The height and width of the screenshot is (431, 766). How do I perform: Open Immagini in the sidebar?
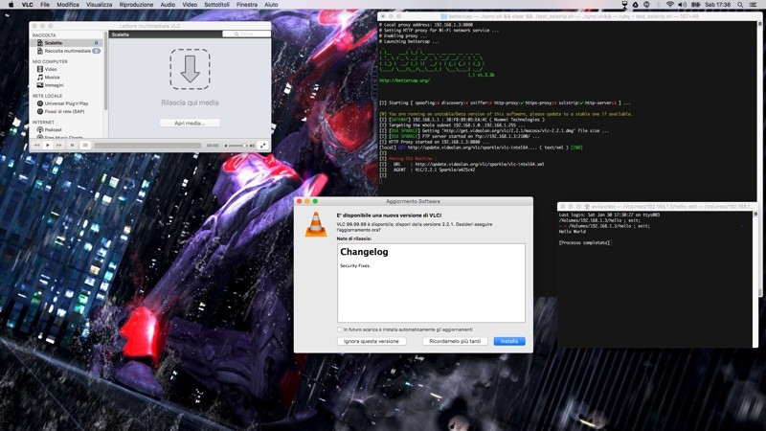[54, 85]
